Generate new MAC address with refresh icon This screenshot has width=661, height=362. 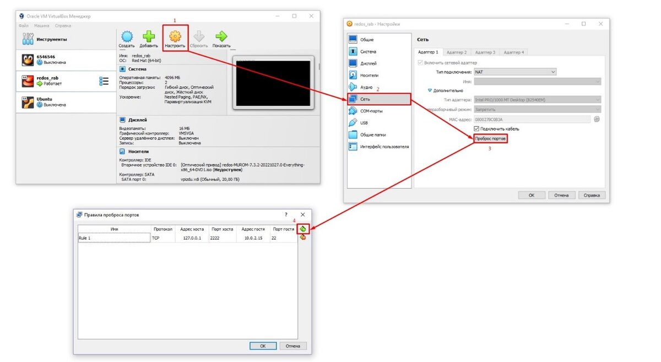(597, 119)
